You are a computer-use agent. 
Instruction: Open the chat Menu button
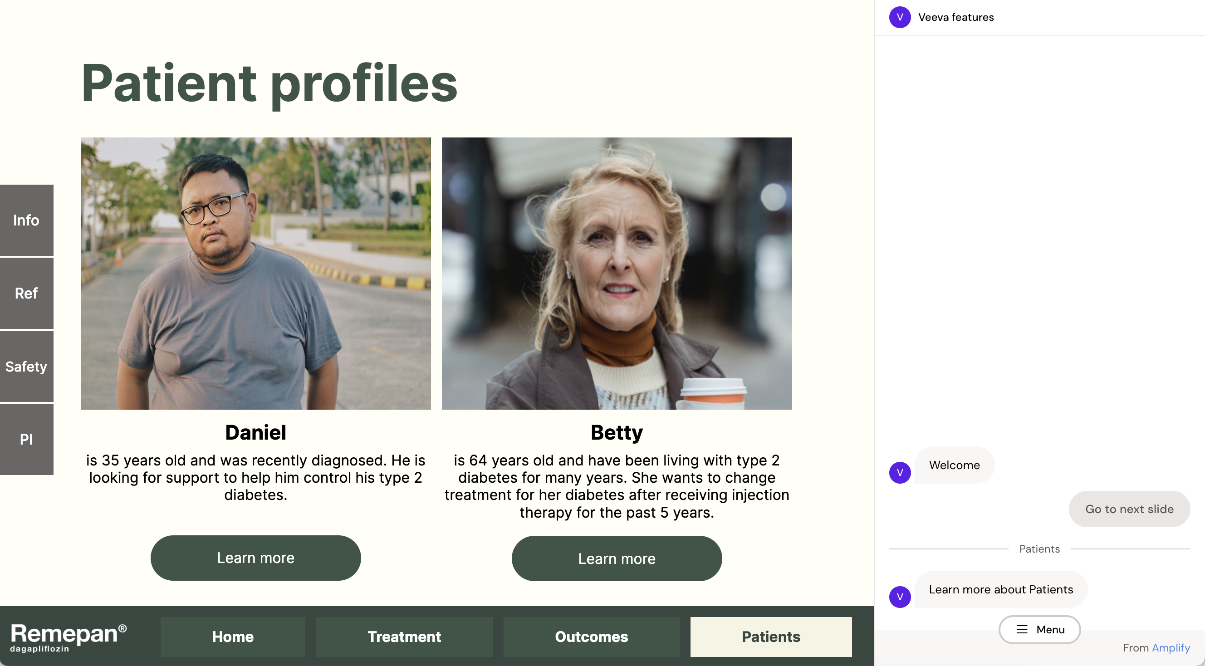(x=1039, y=630)
